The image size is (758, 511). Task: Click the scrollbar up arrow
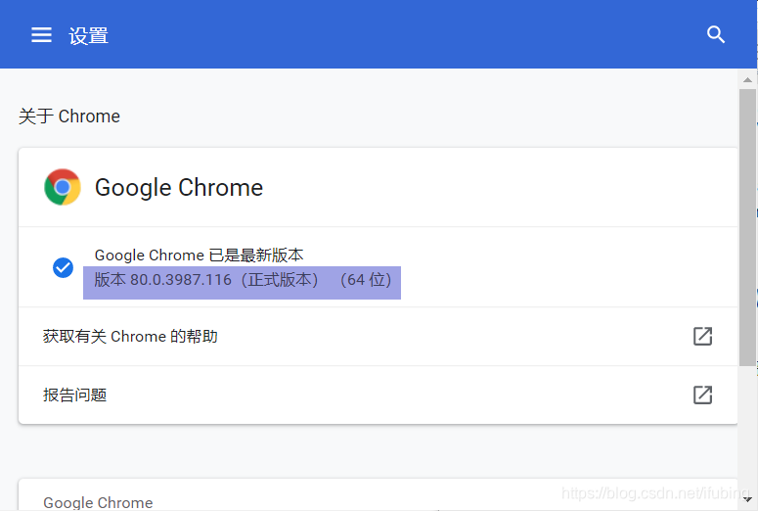(747, 80)
